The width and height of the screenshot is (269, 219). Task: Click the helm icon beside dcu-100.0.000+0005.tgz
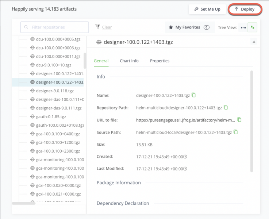pos(32,39)
